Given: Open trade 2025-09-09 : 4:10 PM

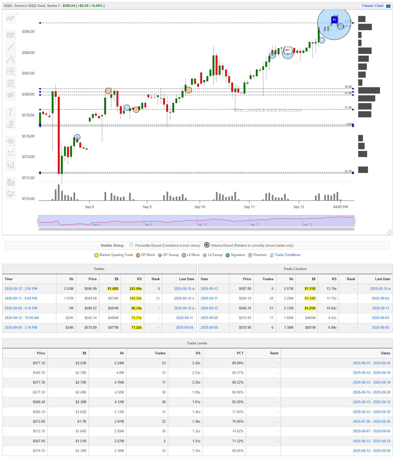Looking at the screenshot, I should click(21, 308).
